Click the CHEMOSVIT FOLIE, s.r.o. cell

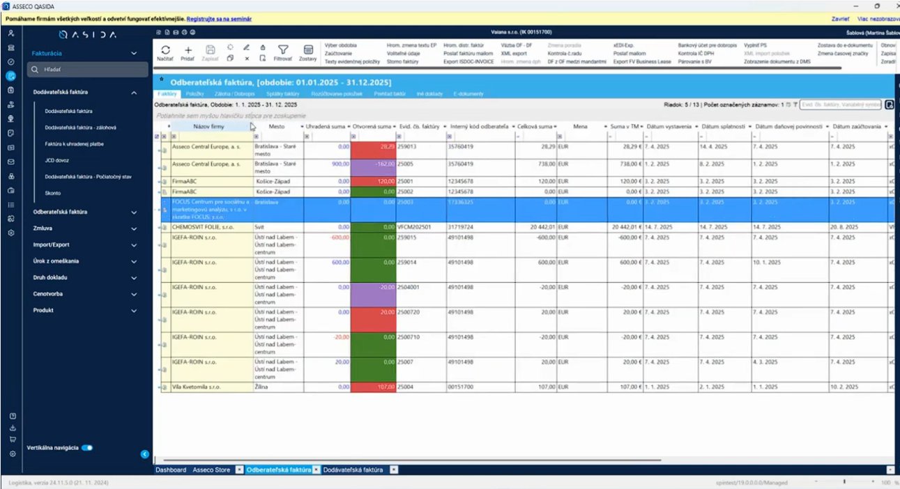click(x=213, y=227)
